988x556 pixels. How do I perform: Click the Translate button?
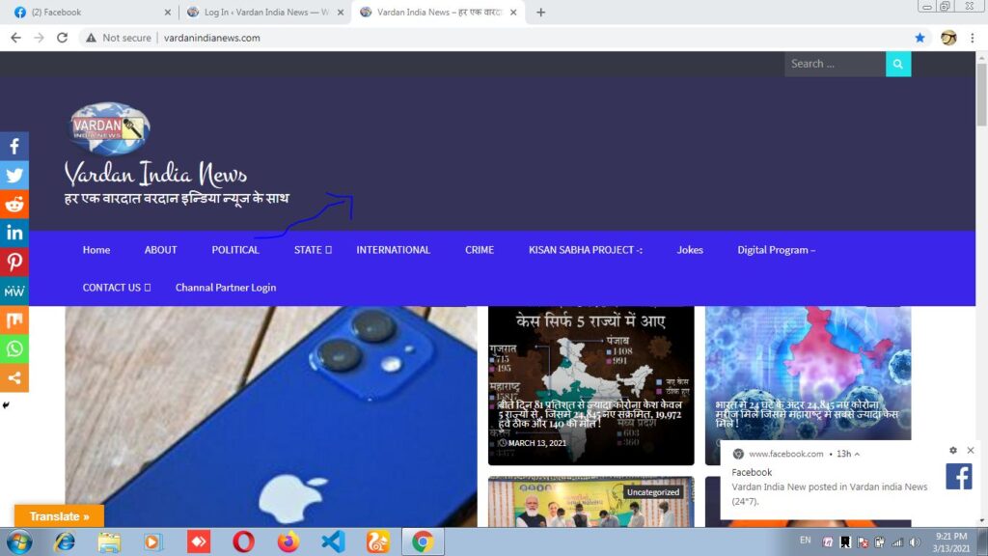(x=59, y=516)
